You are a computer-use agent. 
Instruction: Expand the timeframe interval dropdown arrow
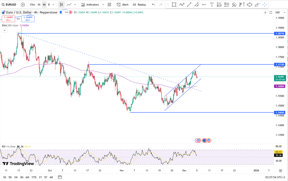[53, 4]
